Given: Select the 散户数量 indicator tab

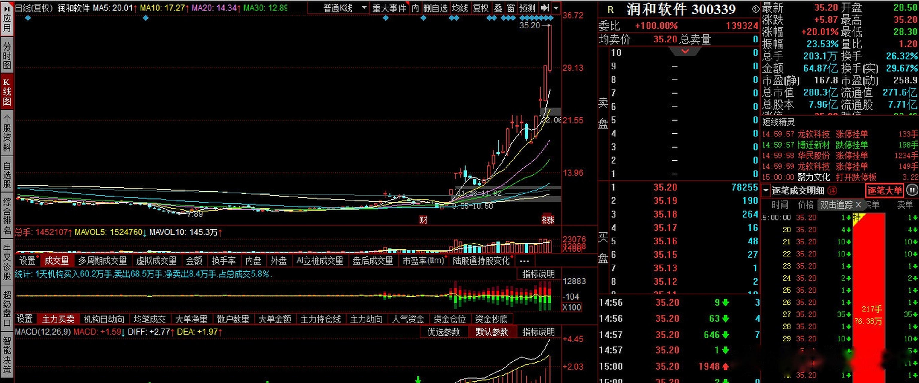Looking at the screenshot, I should [x=233, y=319].
